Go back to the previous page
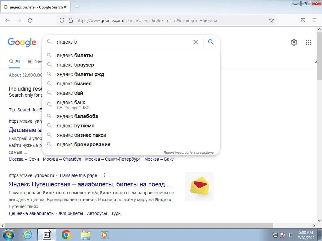This screenshot has height=241, width=322. (x=8, y=20)
